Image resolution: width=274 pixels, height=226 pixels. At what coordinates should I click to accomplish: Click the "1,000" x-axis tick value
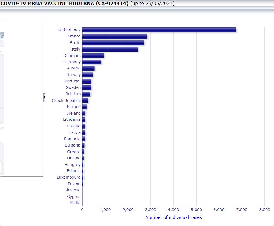pyautogui.click(x=105, y=210)
